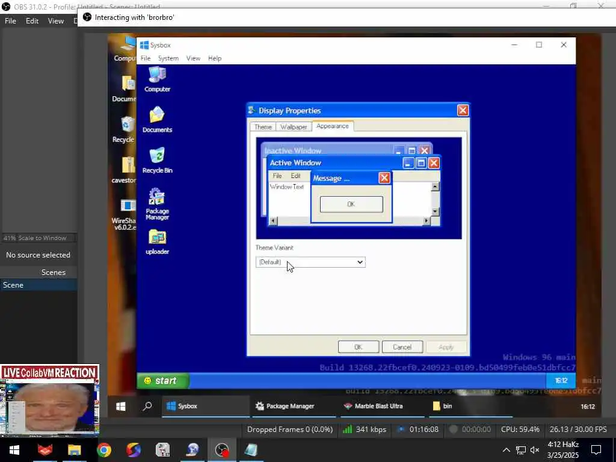Image resolution: width=616 pixels, height=462 pixels.
Task: Open Sysbox File menu
Action: (146, 58)
